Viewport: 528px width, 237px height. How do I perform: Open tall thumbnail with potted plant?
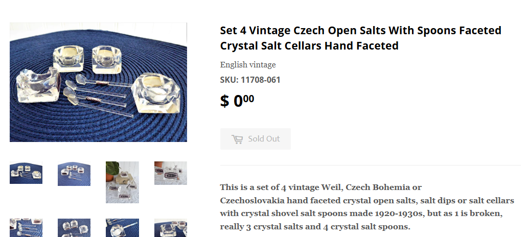pyautogui.click(x=122, y=182)
